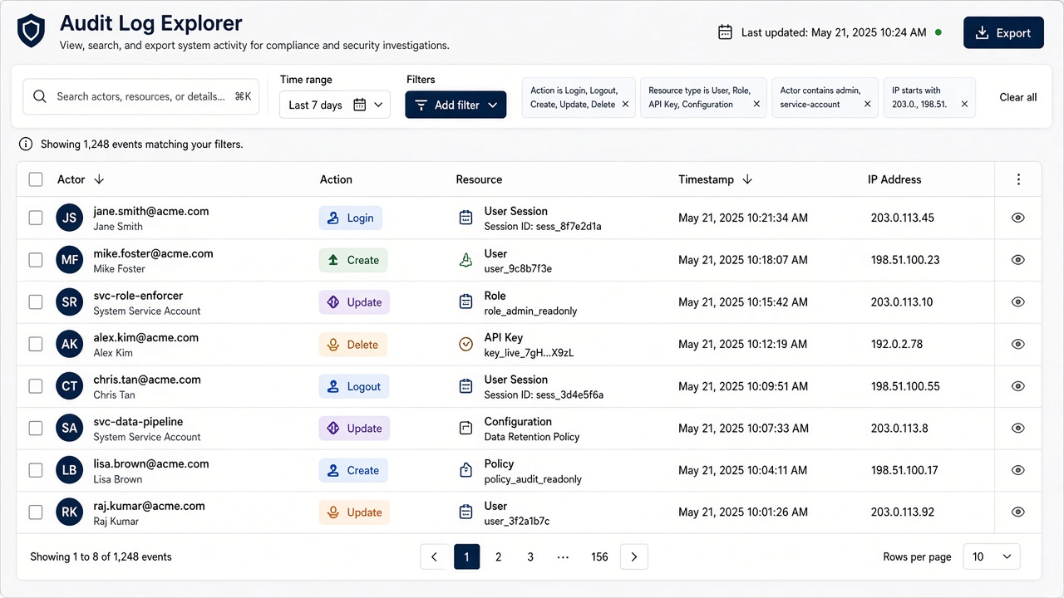Screen dimensions: 1064x598
Task: Tick the svc-role-enforcer row checkbox
Action: [36, 302]
